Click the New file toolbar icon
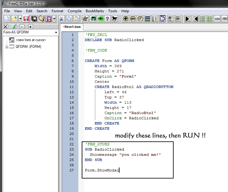Screen dimensions: 228x192 pyautogui.click(x=7, y=19)
